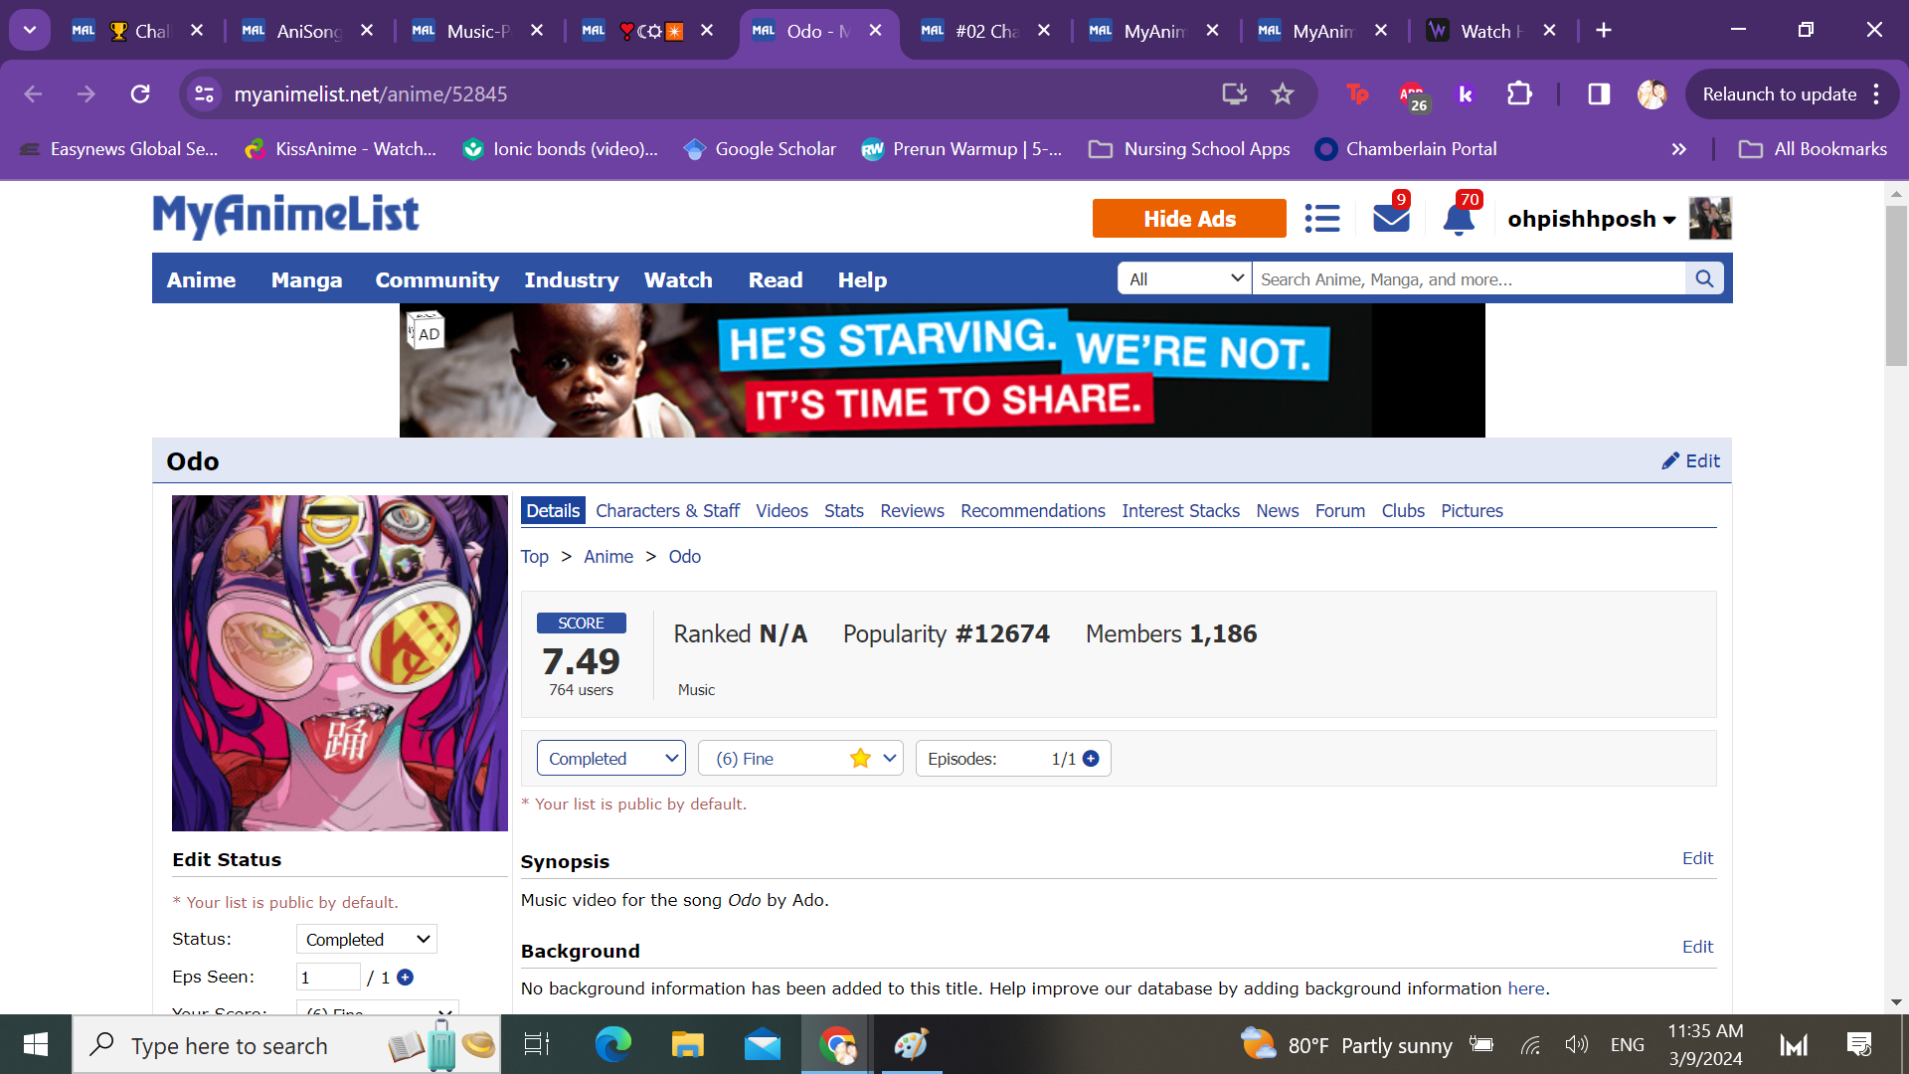Open the Chrome extensions puzzle icon

click(1519, 94)
